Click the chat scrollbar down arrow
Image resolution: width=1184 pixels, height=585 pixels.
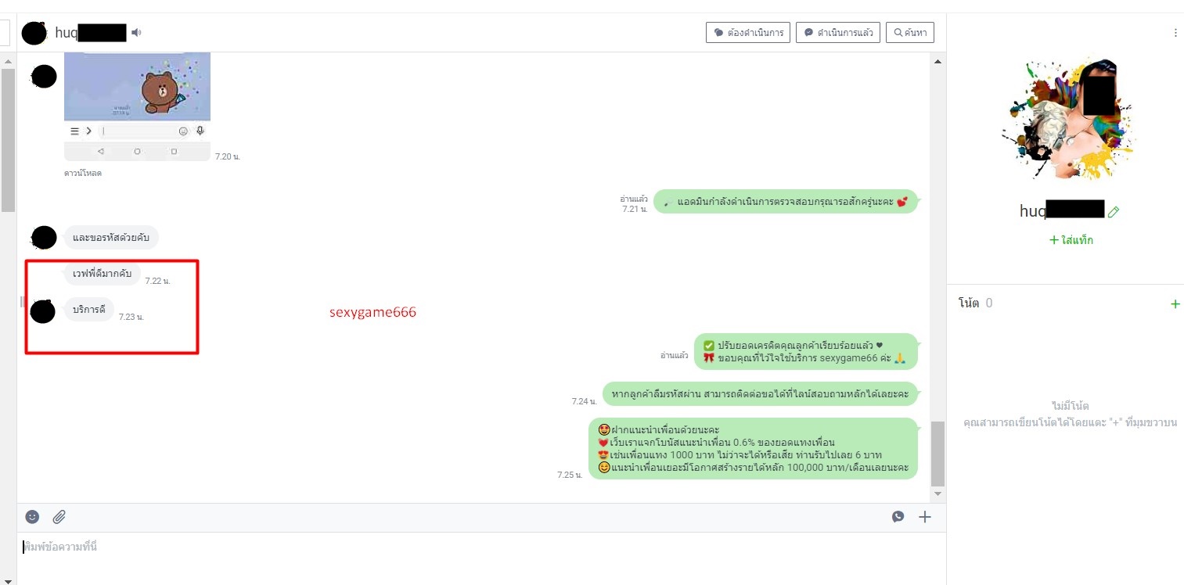937,494
